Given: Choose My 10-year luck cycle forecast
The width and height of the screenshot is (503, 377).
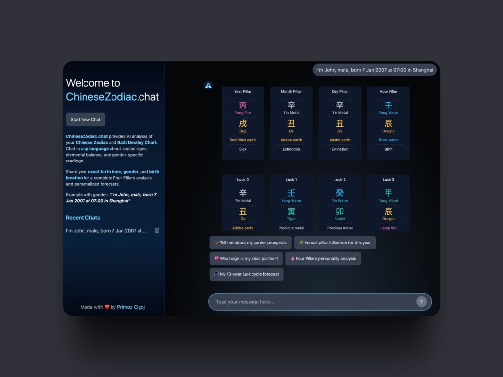Looking at the screenshot, I should point(247,274).
